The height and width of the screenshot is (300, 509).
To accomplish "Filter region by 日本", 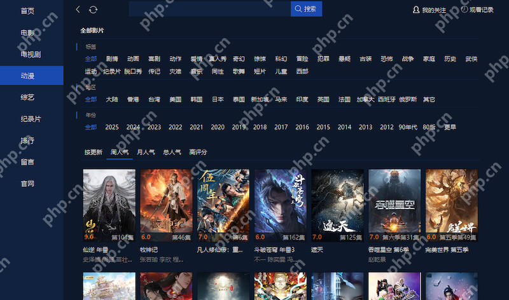I will pos(218,100).
